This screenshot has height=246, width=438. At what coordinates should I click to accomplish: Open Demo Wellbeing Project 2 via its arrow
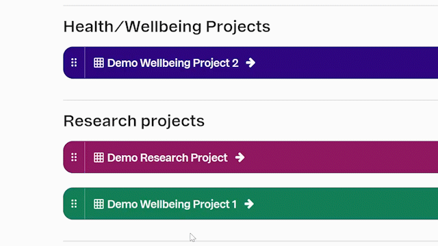[x=250, y=63]
